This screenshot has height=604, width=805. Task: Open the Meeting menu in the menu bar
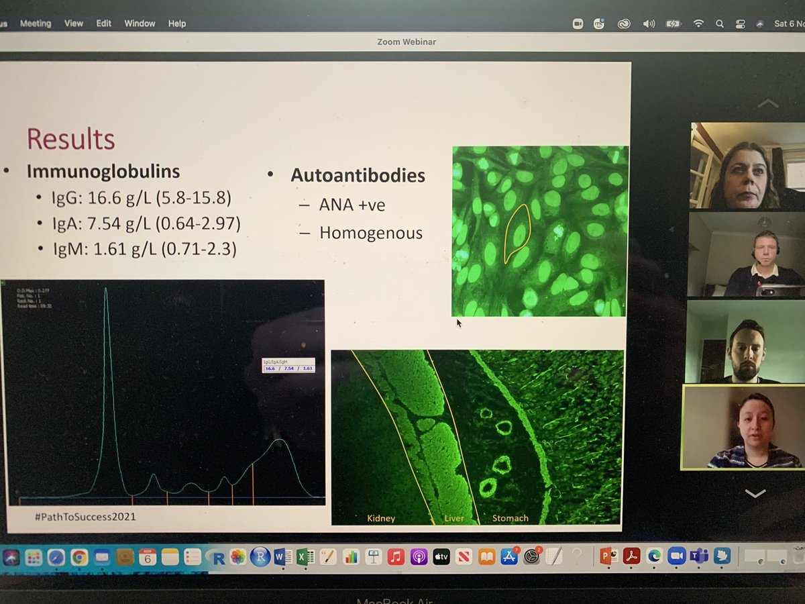coord(35,23)
